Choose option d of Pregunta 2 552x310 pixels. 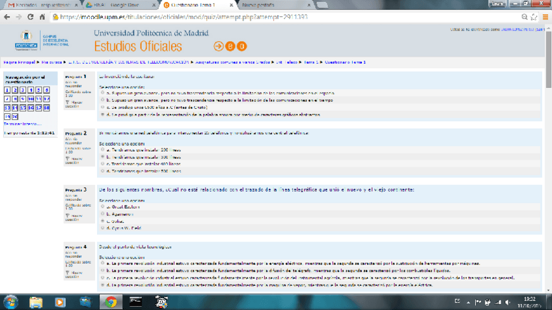pyautogui.click(x=103, y=171)
